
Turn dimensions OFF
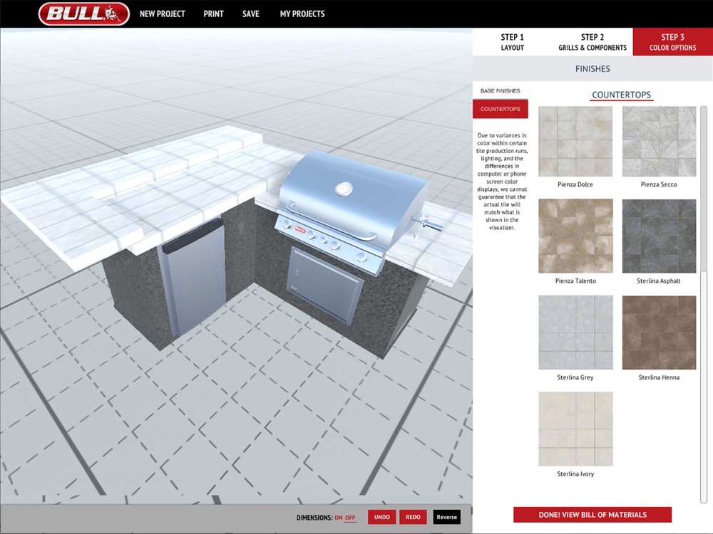349,518
